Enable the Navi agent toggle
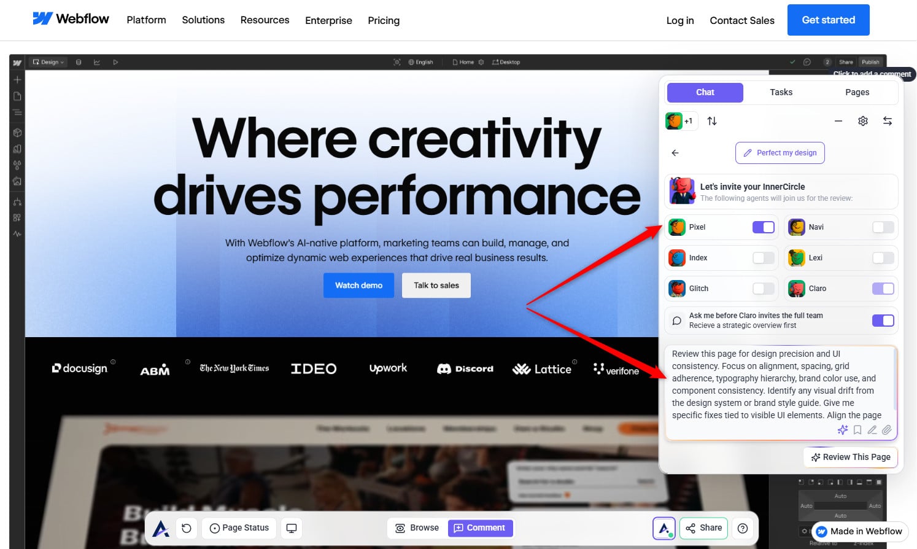 (883, 227)
